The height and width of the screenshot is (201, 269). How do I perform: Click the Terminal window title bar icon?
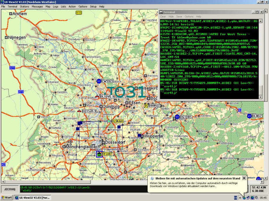[161, 12]
